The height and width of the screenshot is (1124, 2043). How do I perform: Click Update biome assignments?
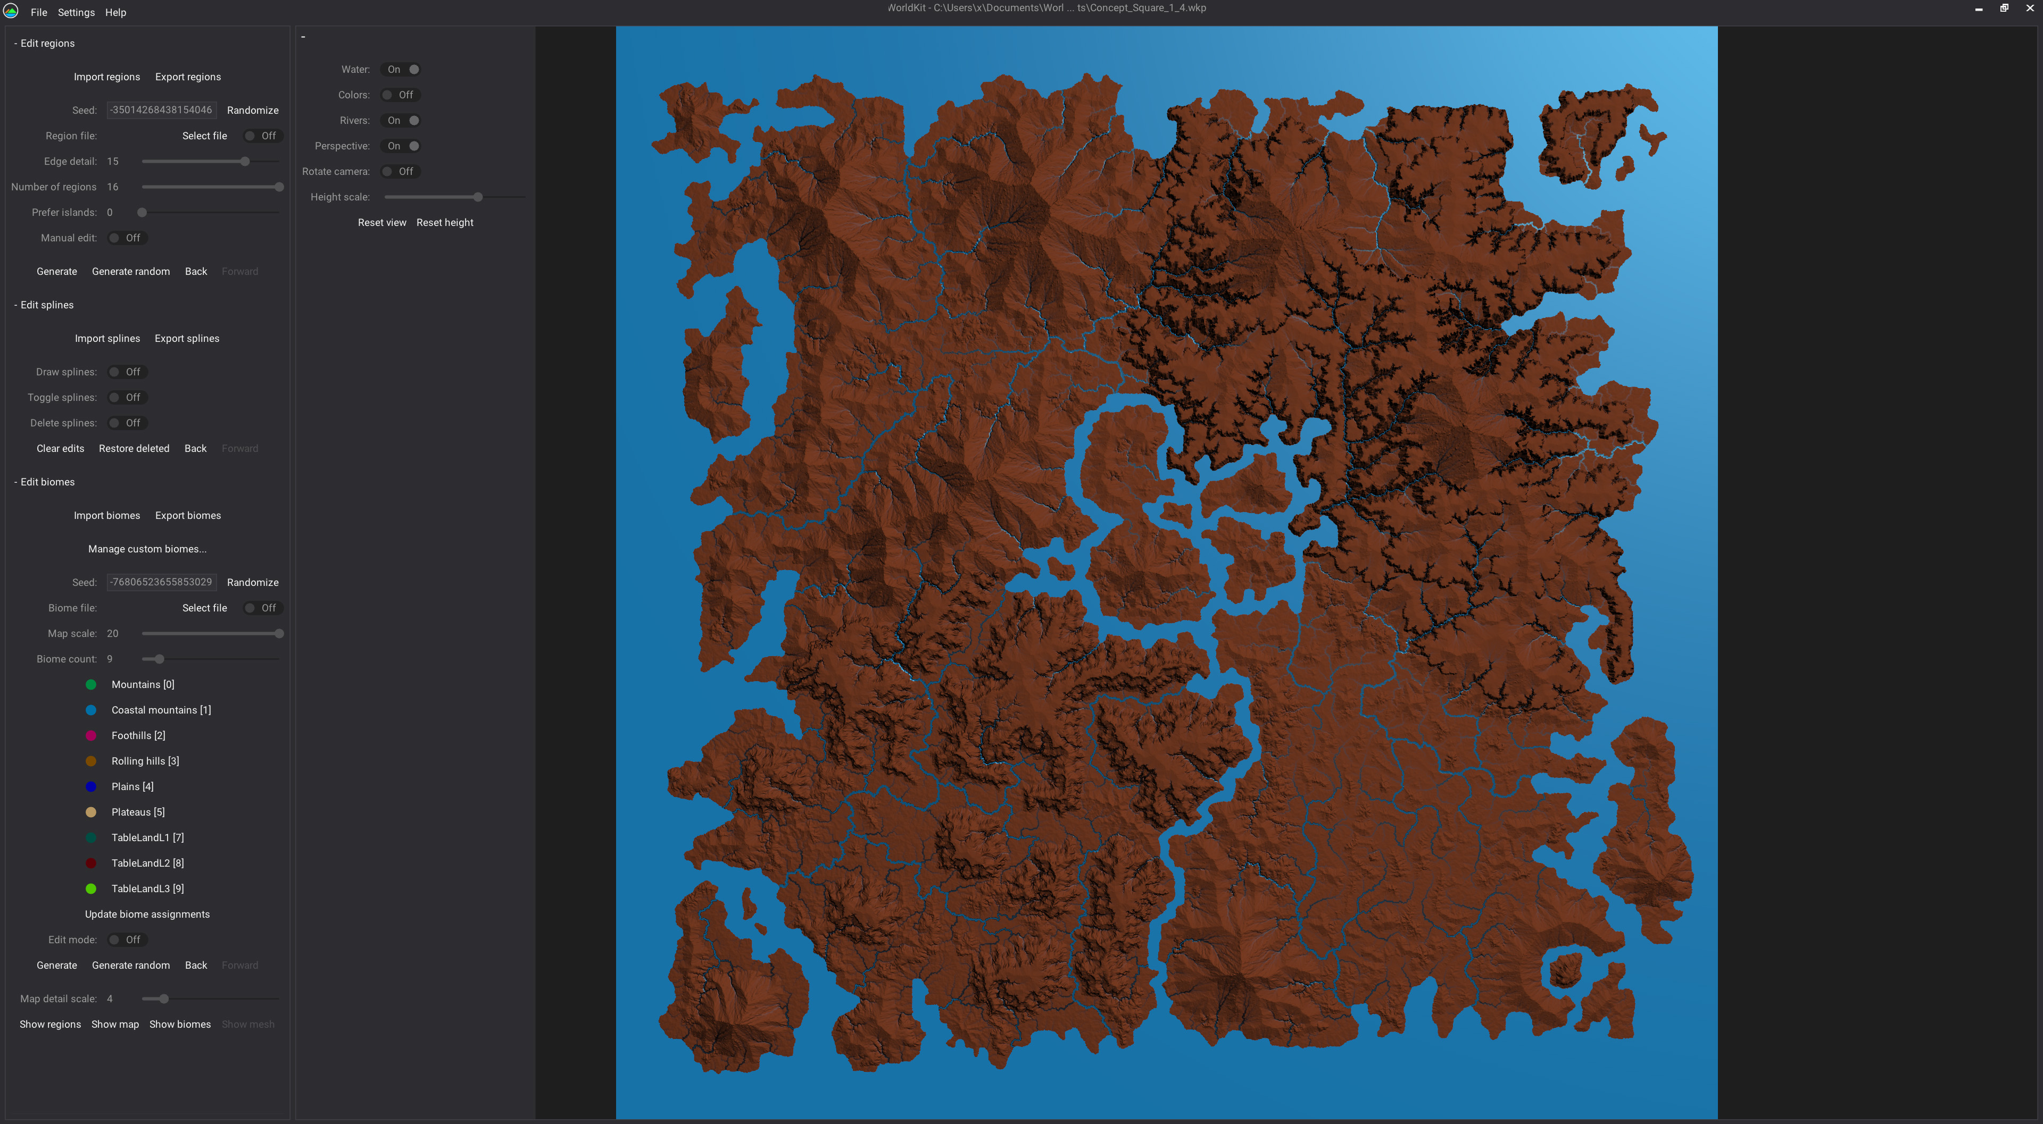click(x=147, y=914)
